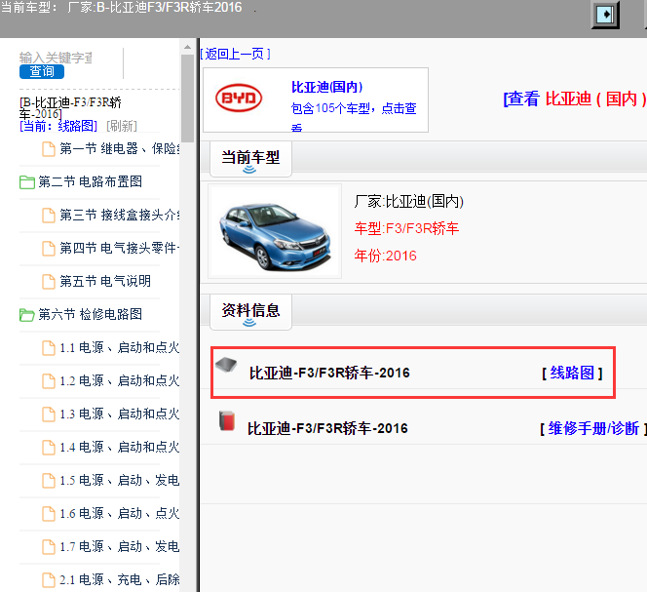Viewport: 647px width, 592px height.
Task: Click page icon of 第一节 继电器 item
Action: coord(49,148)
